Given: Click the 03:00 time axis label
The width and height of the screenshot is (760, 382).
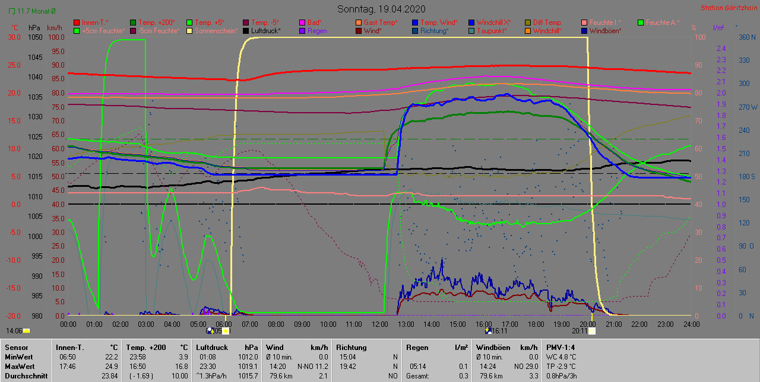Looking at the screenshot, I should point(146,324).
